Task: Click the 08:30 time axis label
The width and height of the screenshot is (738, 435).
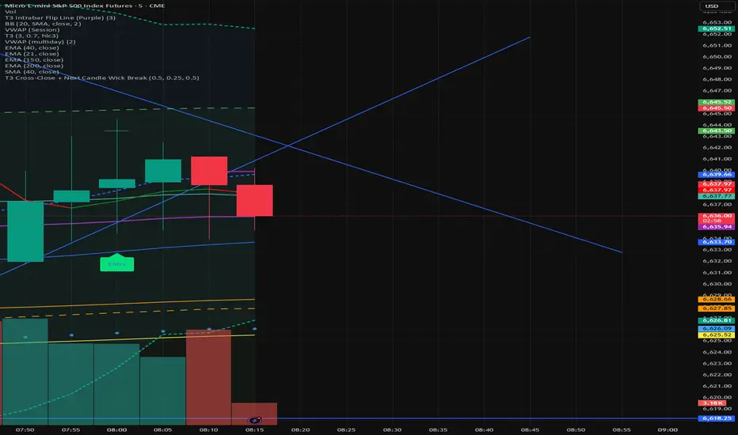Action: tap(392, 429)
